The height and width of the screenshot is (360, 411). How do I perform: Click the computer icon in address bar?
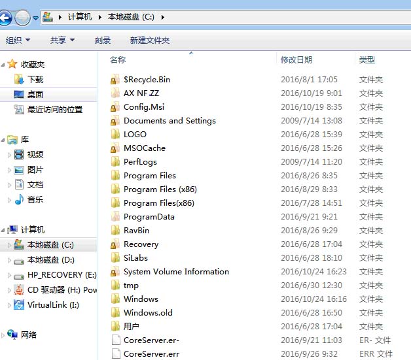click(x=48, y=17)
